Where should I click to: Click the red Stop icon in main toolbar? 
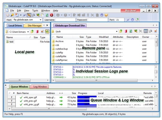tap(52, 15)
